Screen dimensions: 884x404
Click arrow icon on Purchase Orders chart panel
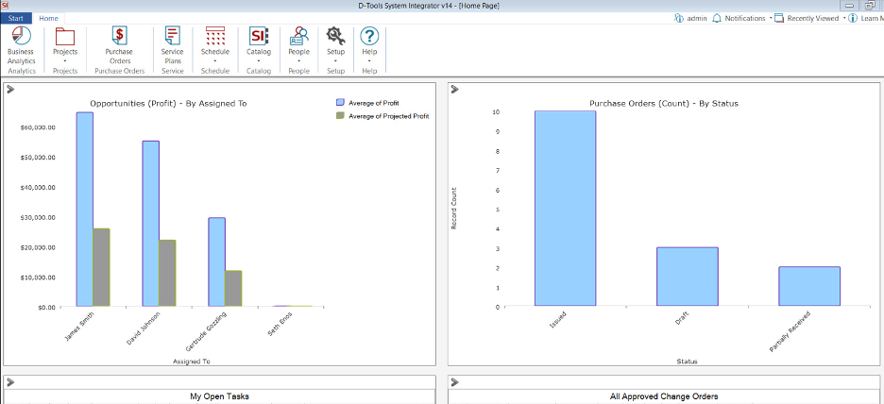[x=455, y=89]
